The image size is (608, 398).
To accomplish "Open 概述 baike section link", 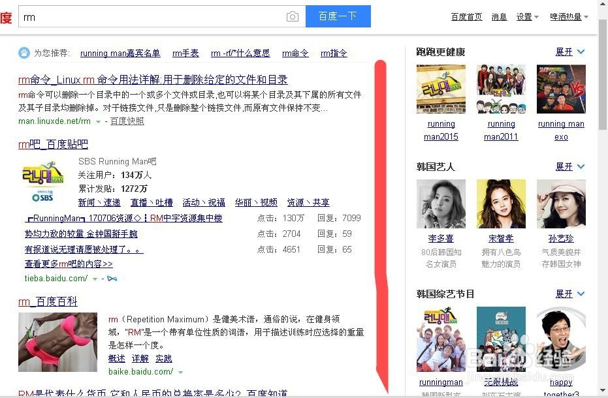I will (x=117, y=358).
